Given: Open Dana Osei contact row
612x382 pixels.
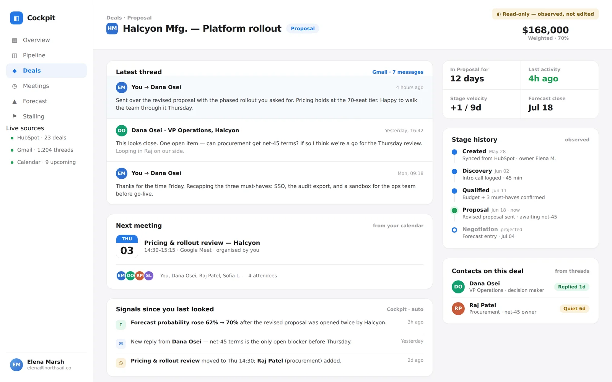Looking at the screenshot, I should 521,287.
